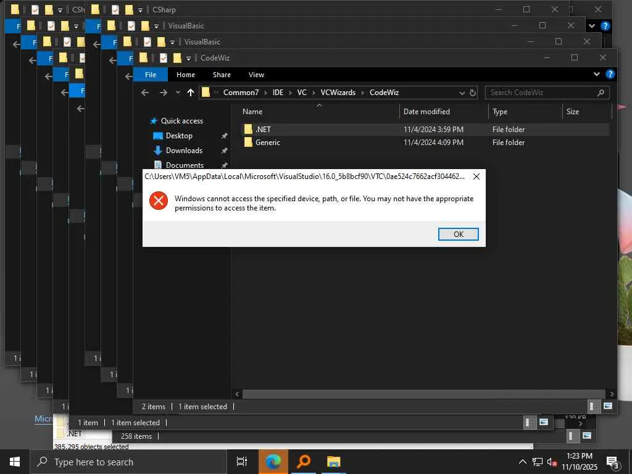Click the muted volume icon in tray
The image size is (632, 474).
[552, 462]
